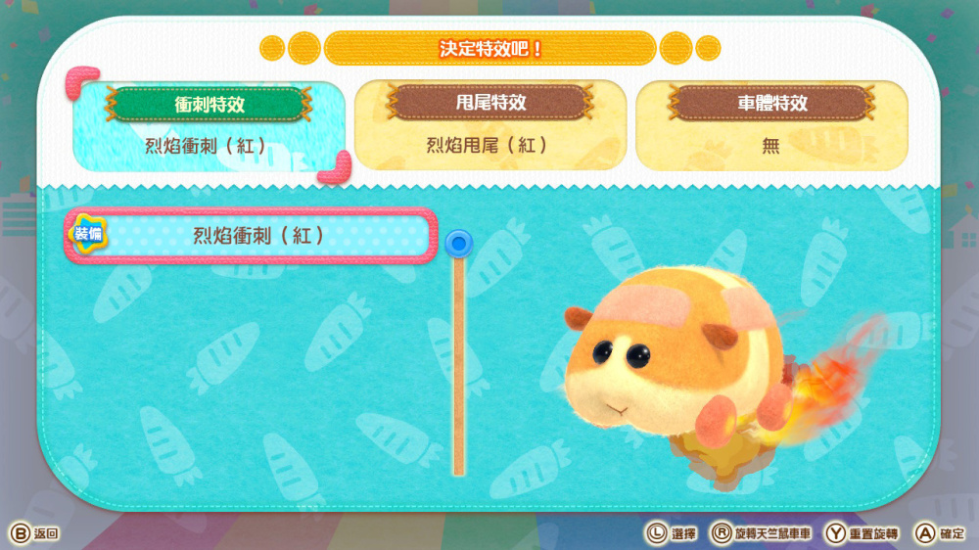The height and width of the screenshot is (550, 979).
Task: Switch to the 甩尾特效 tab
Action: [x=490, y=125]
